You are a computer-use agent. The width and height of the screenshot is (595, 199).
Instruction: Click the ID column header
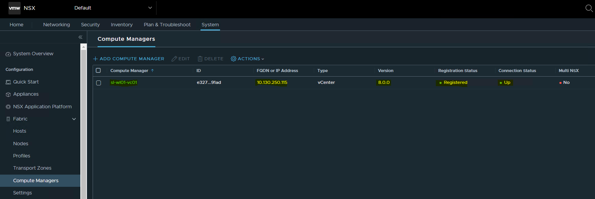199,71
